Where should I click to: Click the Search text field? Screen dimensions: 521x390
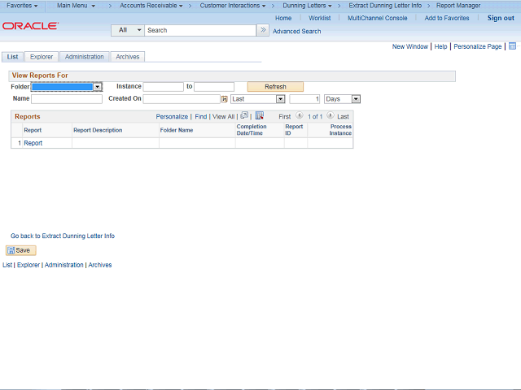click(x=200, y=30)
